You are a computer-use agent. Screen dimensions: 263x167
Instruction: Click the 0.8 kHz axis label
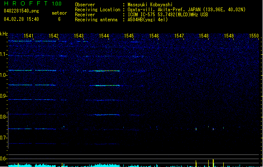pyautogui.click(x=3, y=117)
